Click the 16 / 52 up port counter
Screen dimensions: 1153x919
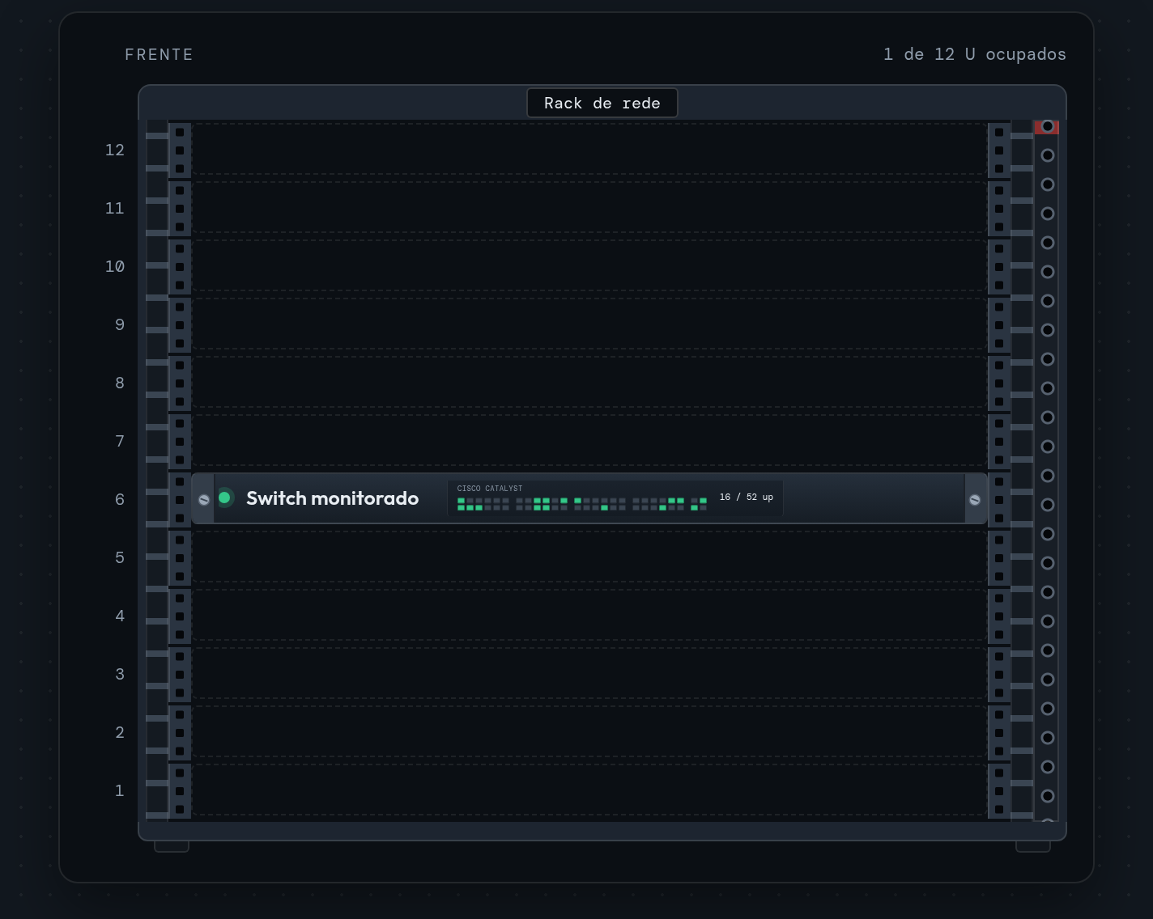(x=746, y=498)
